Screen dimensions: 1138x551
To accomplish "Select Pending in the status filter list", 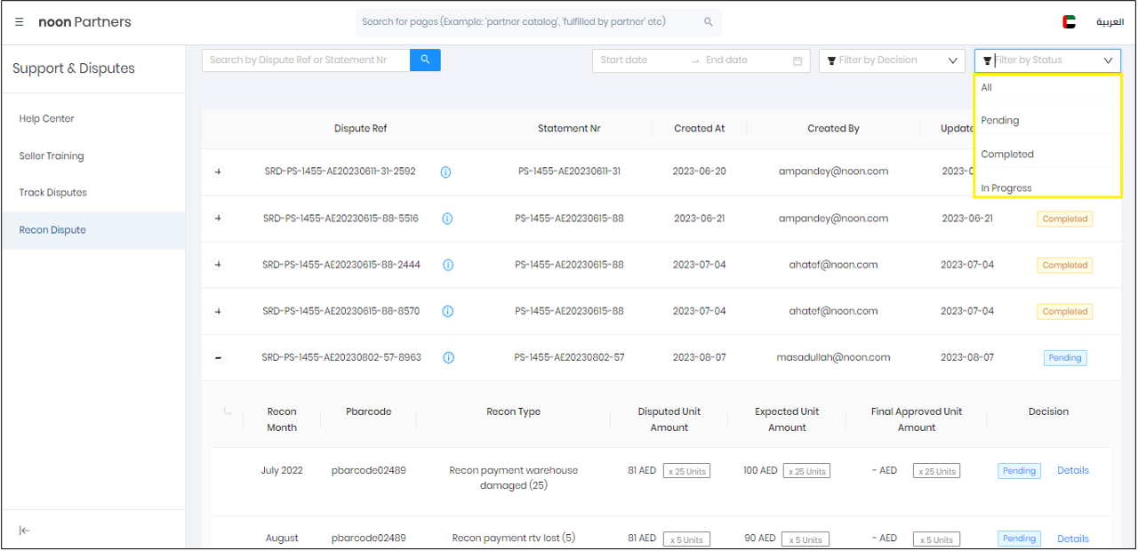I will (x=1047, y=120).
